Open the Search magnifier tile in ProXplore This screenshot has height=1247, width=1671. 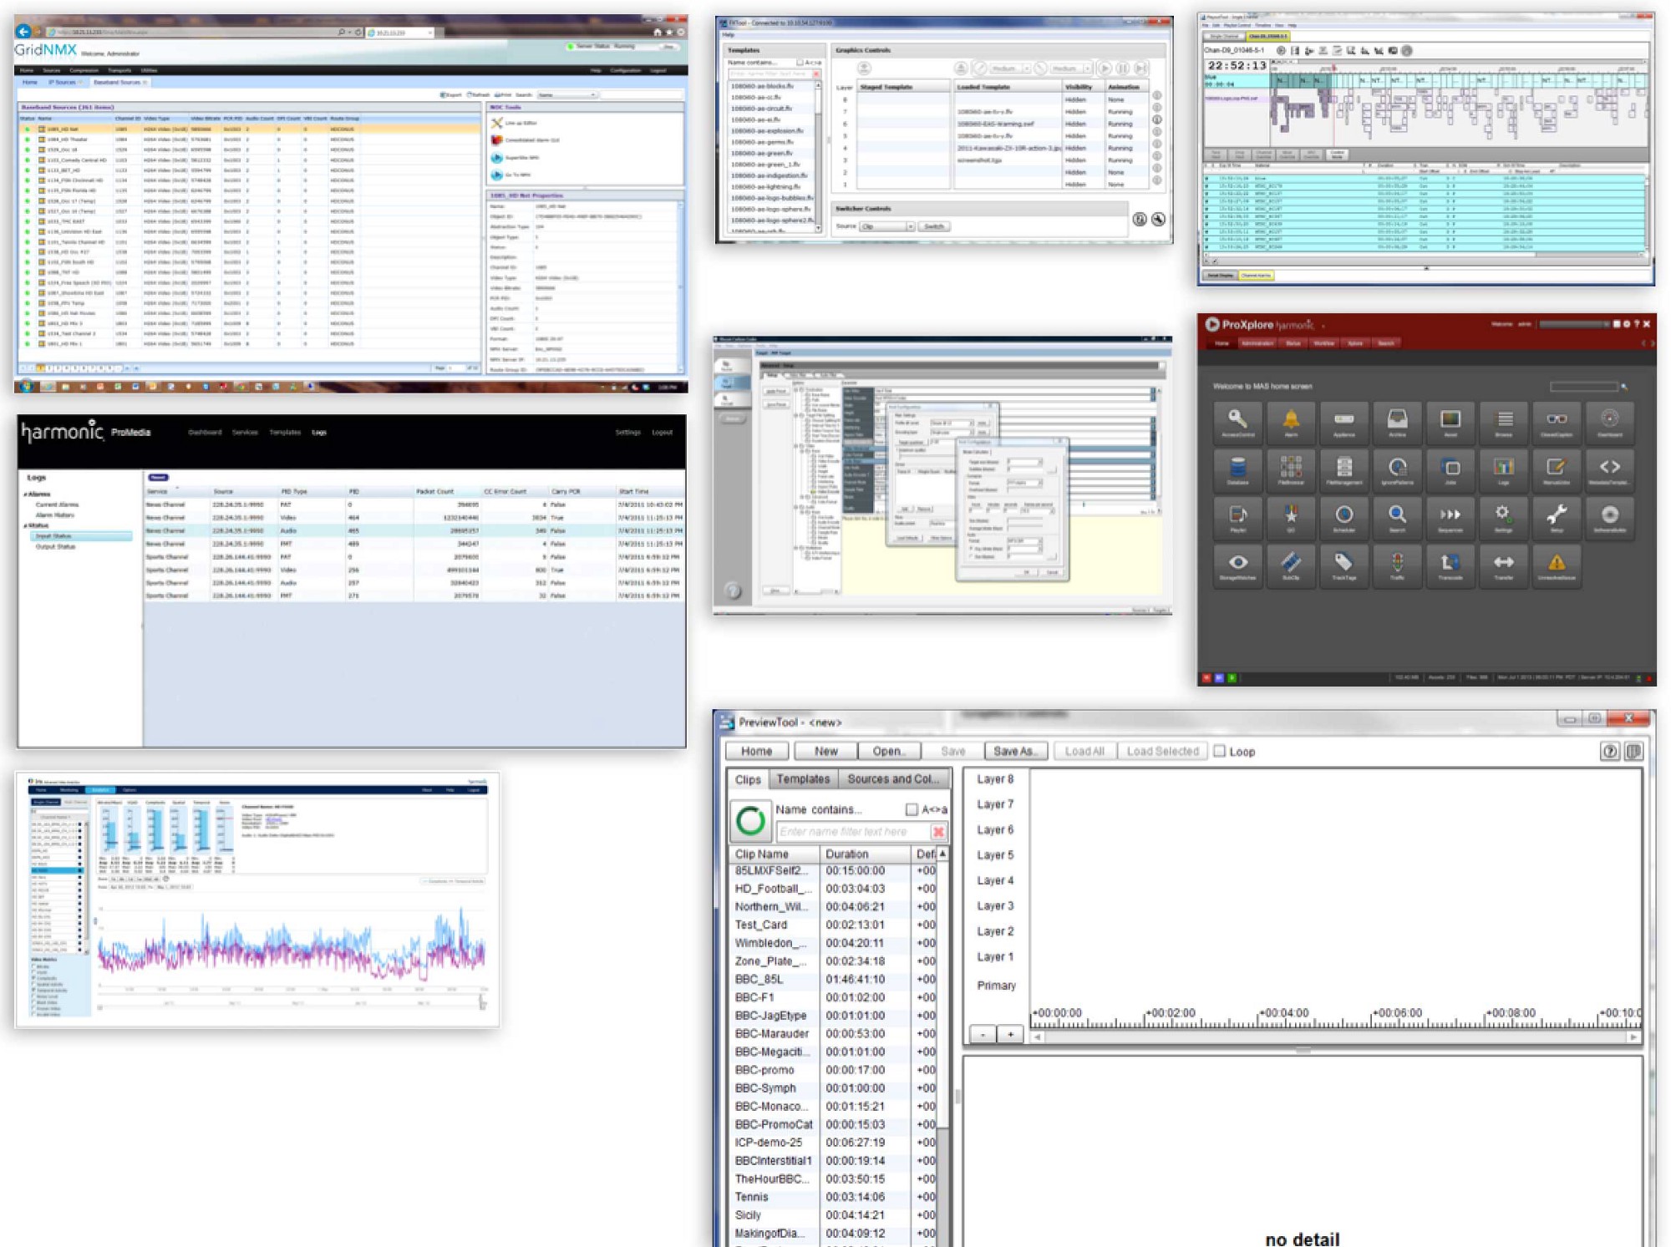[x=1397, y=518]
